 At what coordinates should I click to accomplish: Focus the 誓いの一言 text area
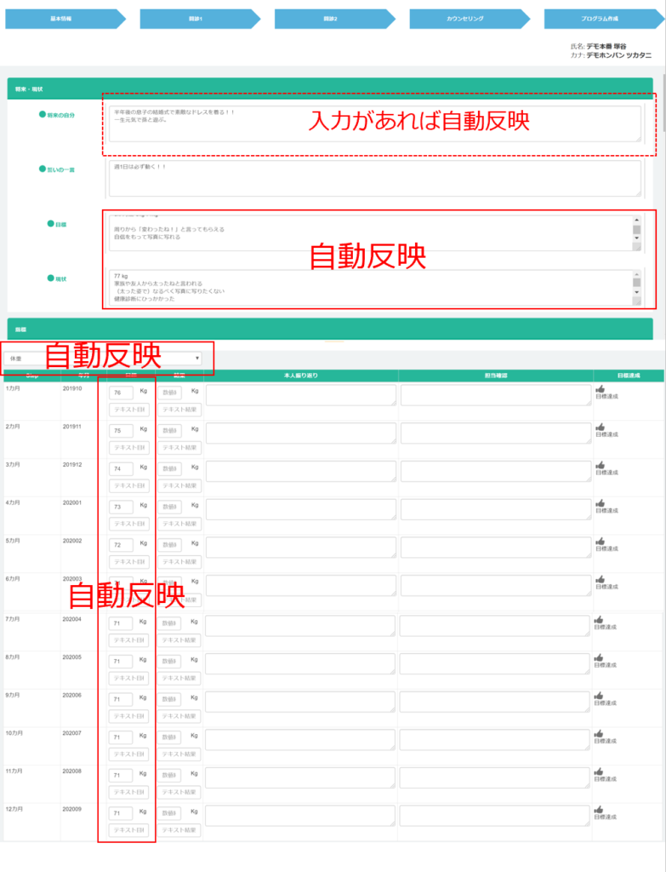tap(374, 178)
